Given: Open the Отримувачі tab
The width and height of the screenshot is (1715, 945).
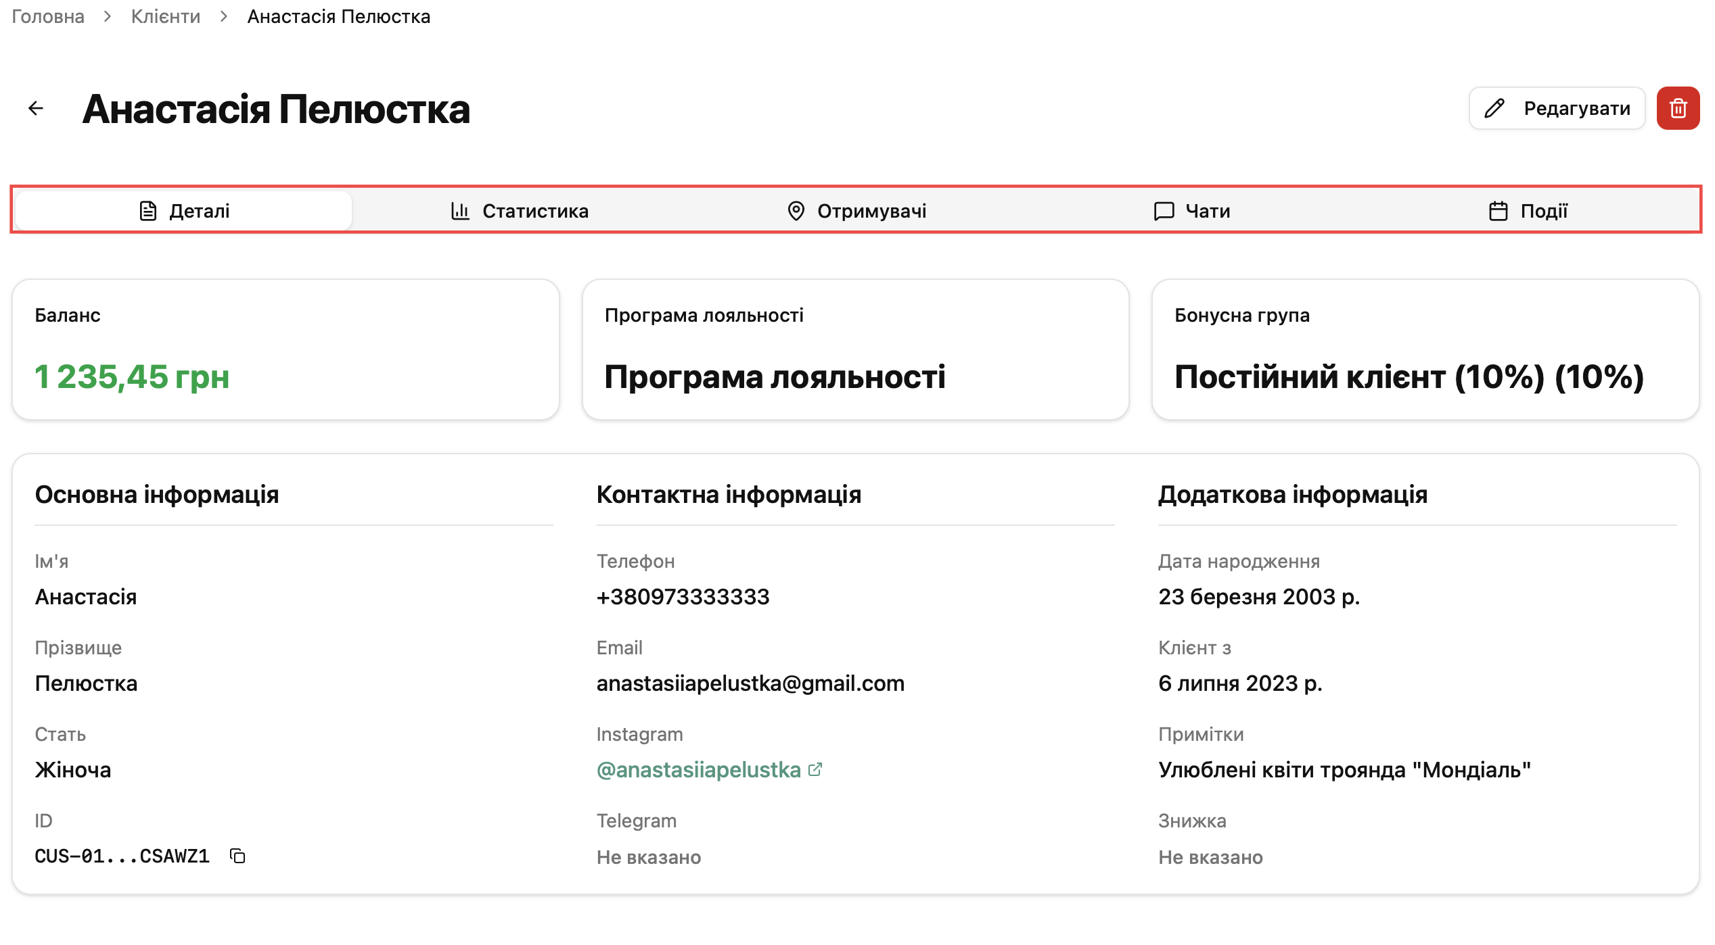Looking at the screenshot, I should tap(856, 211).
